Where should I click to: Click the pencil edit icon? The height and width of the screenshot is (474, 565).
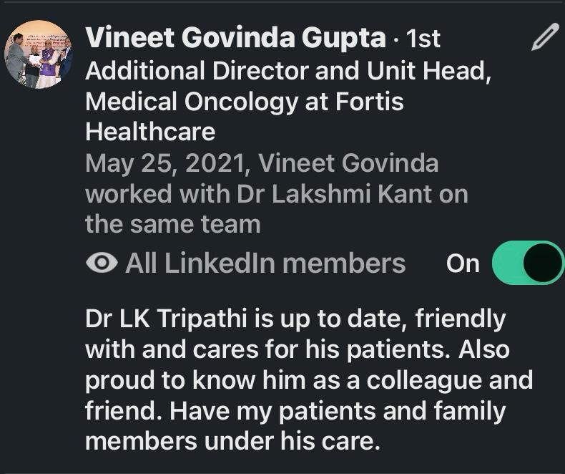pos(545,37)
